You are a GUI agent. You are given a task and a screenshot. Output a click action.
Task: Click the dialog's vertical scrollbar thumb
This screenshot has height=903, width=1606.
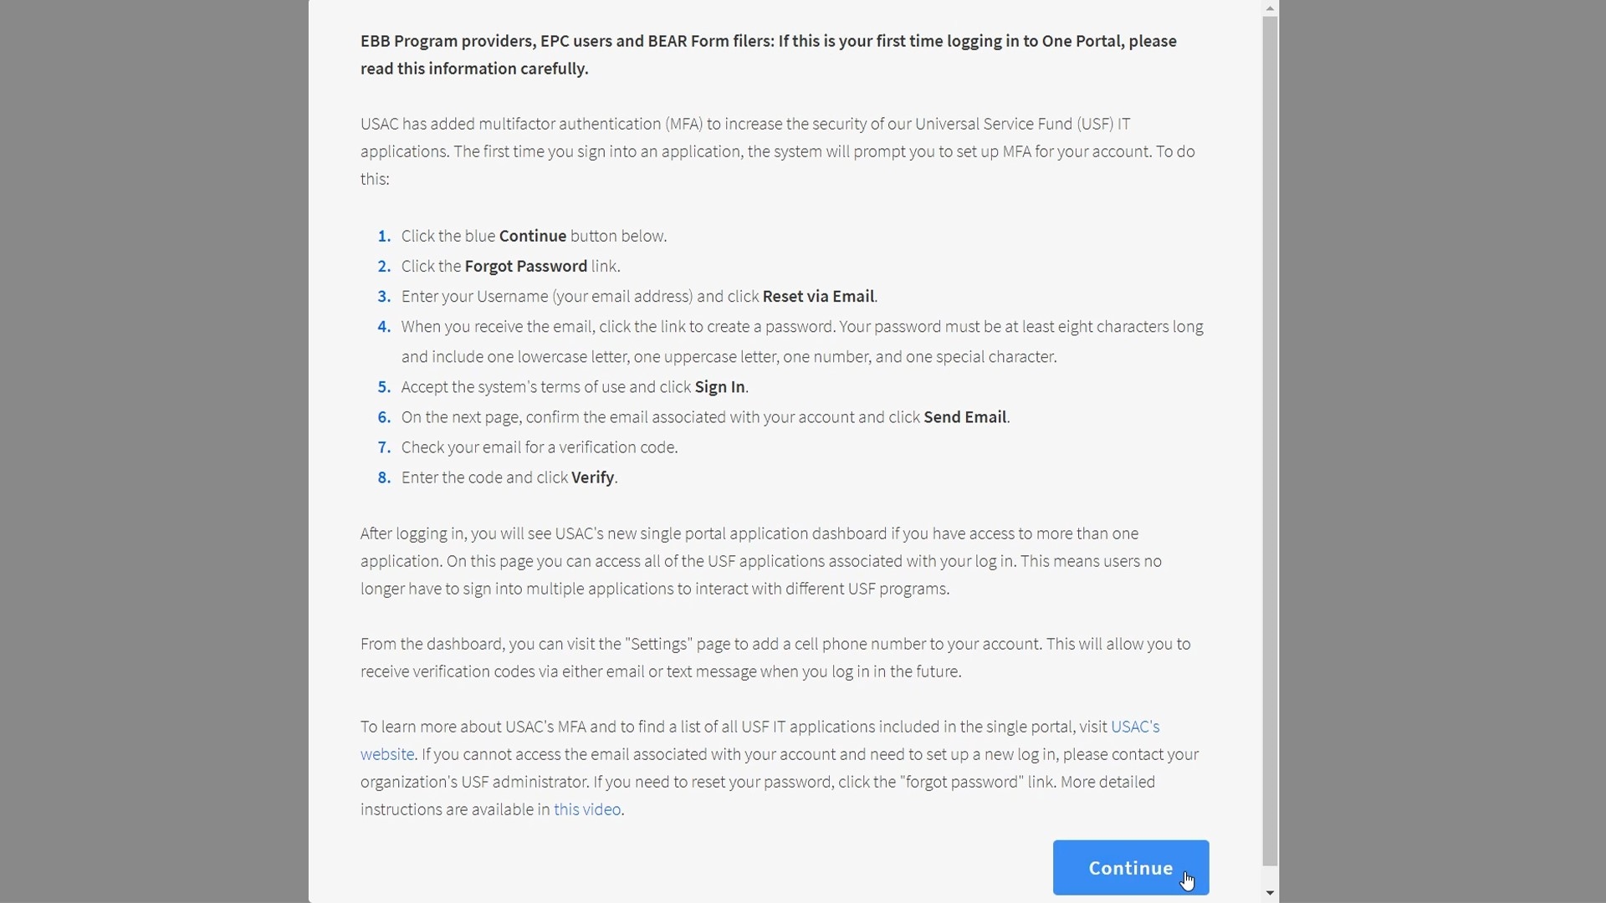coord(1270,441)
